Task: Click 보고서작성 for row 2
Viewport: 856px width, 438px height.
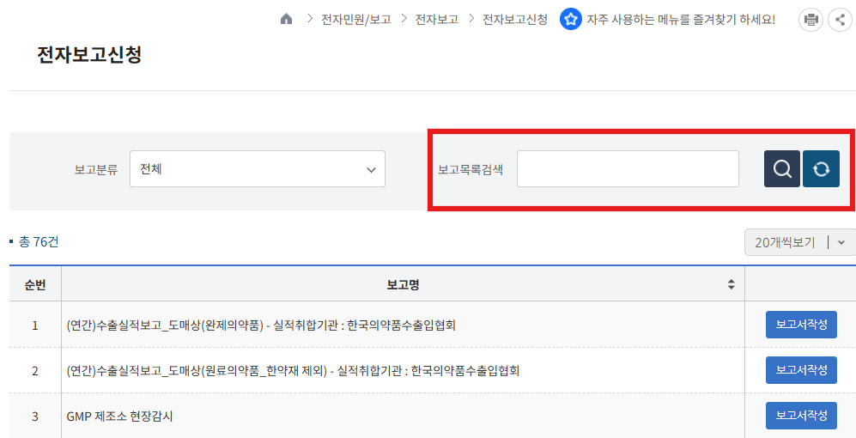Action: click(801, 370)
